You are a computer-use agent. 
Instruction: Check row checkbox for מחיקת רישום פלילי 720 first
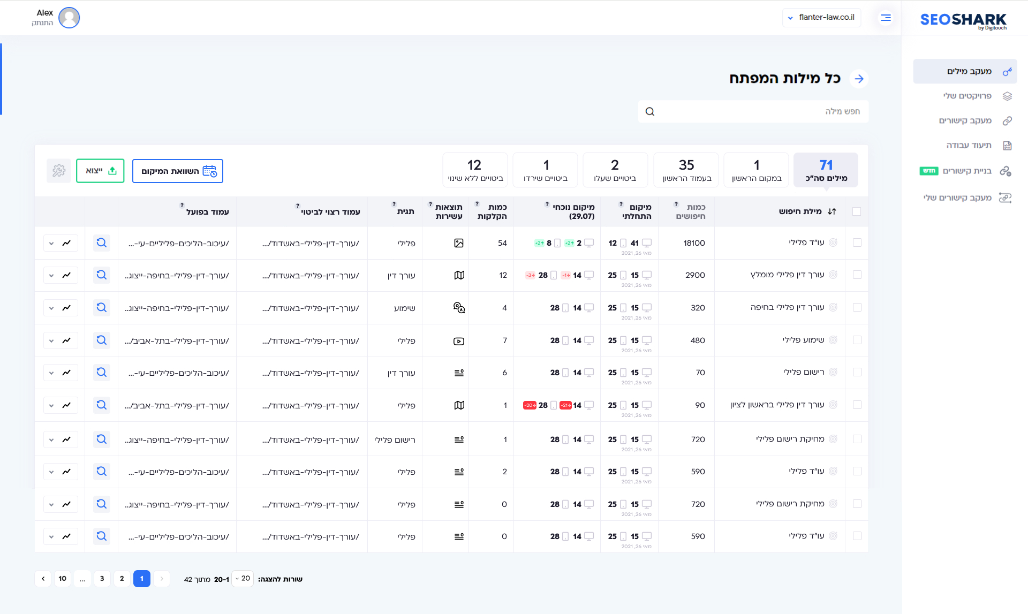[857, 439]
